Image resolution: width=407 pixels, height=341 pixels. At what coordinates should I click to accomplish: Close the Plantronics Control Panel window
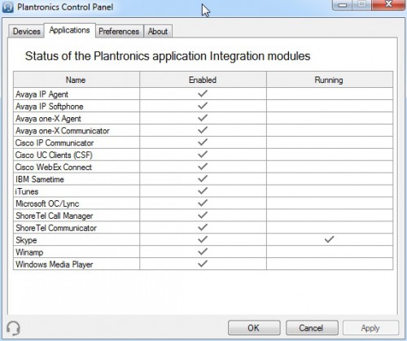[388, 5]
